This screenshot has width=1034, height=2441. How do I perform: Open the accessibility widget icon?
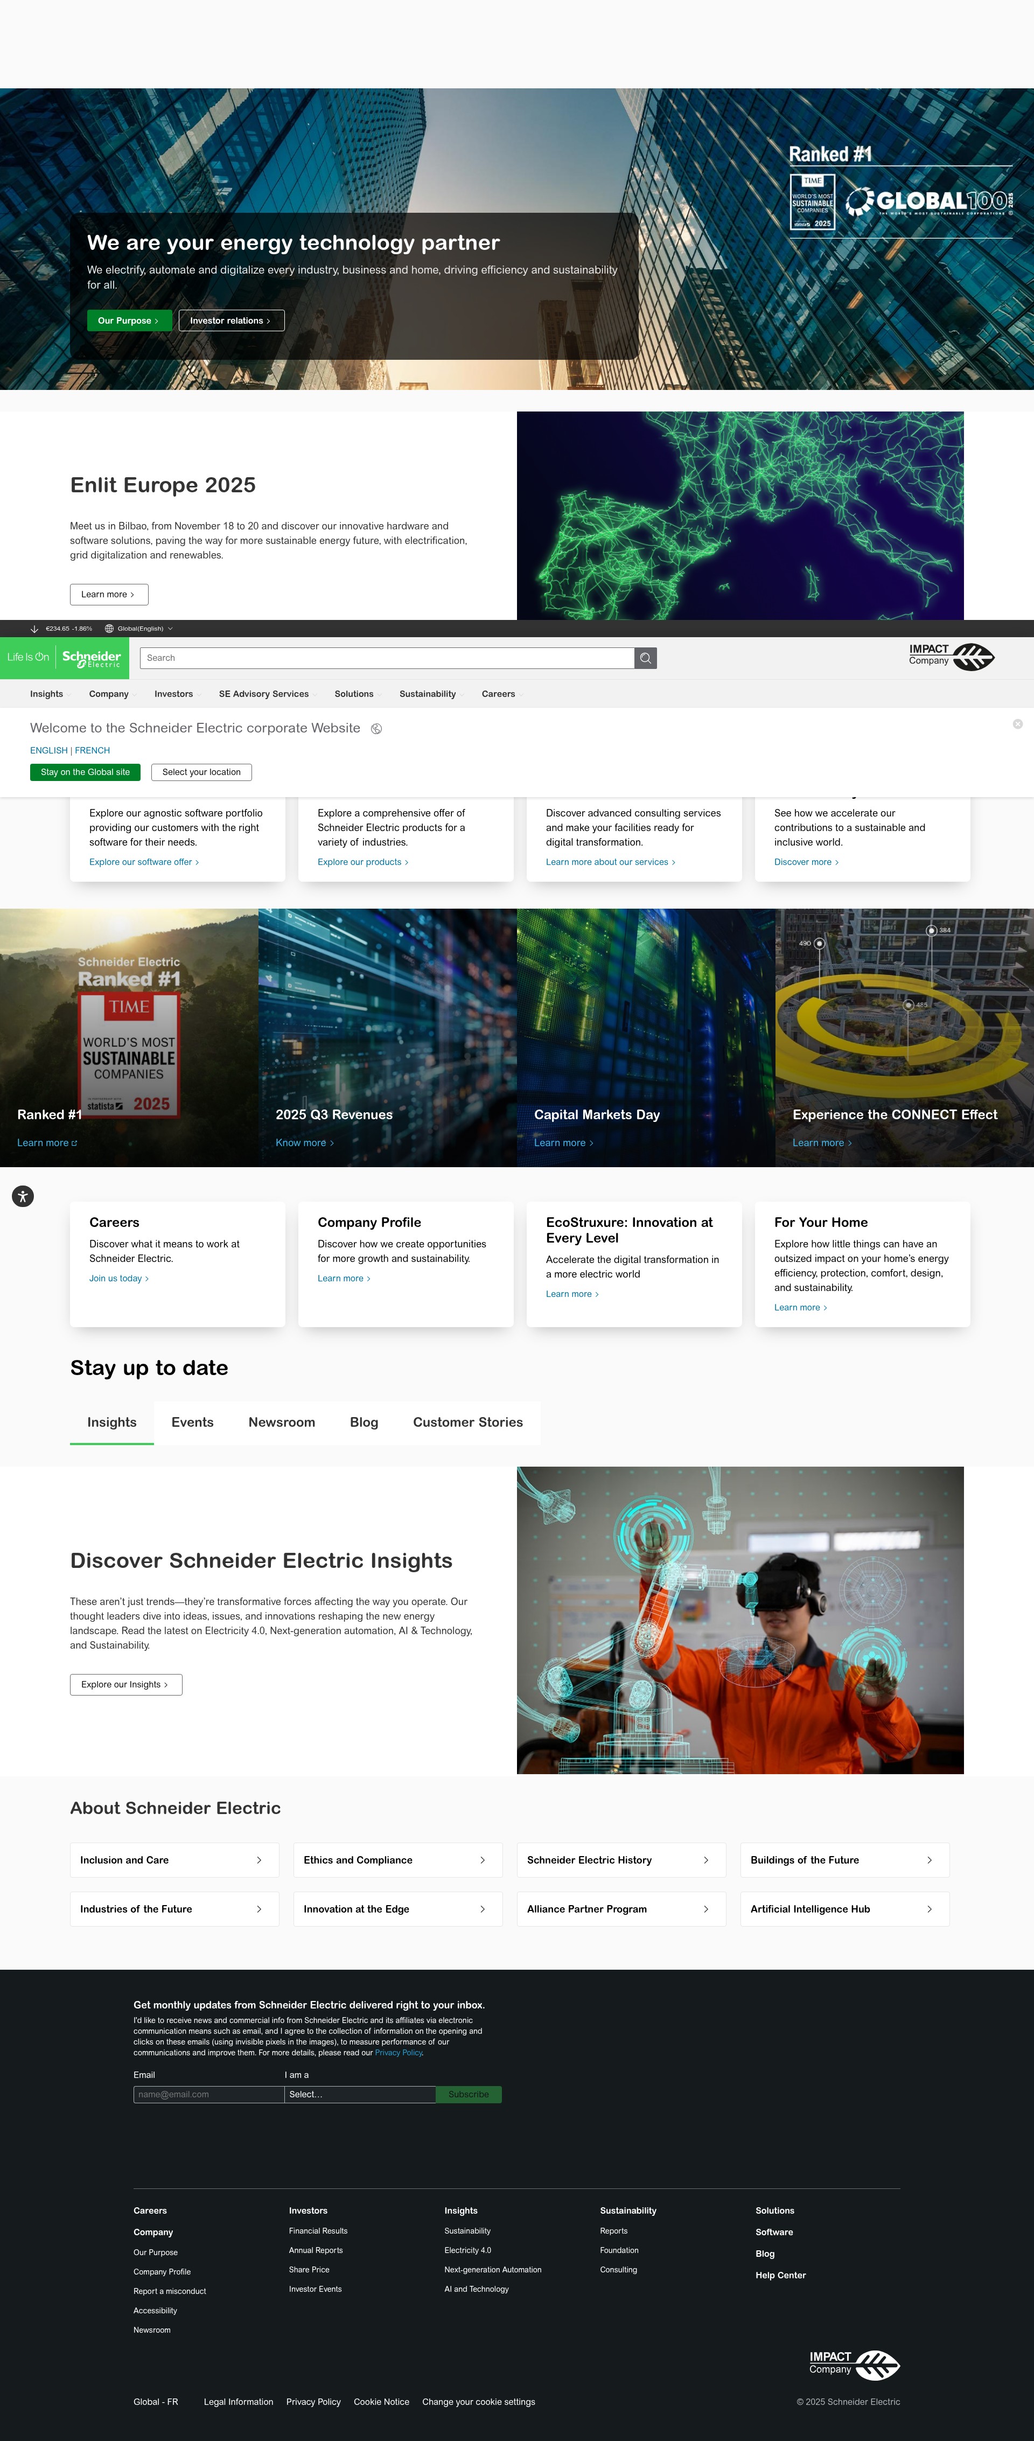click(23, 1196)
